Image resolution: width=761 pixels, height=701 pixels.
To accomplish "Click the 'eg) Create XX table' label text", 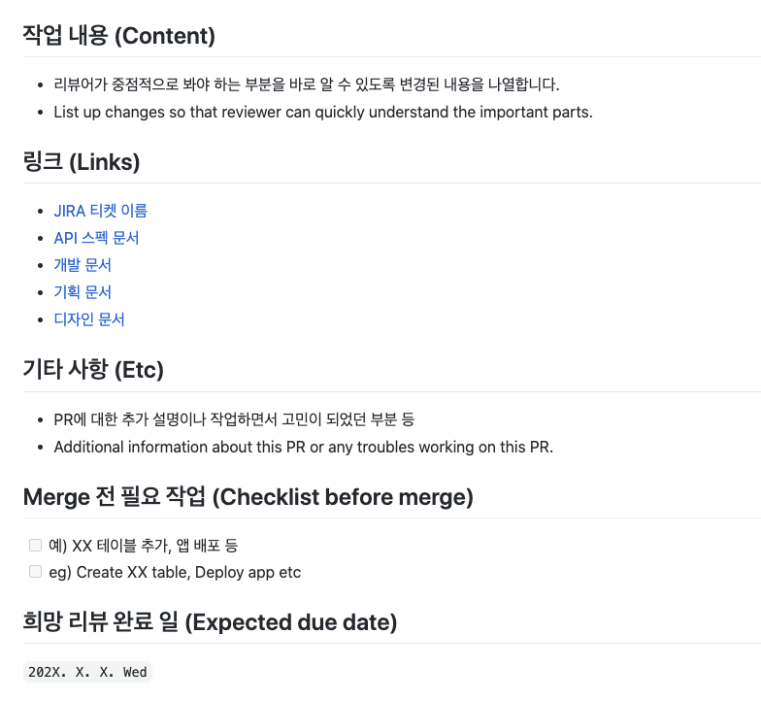I will click(175, 573).
